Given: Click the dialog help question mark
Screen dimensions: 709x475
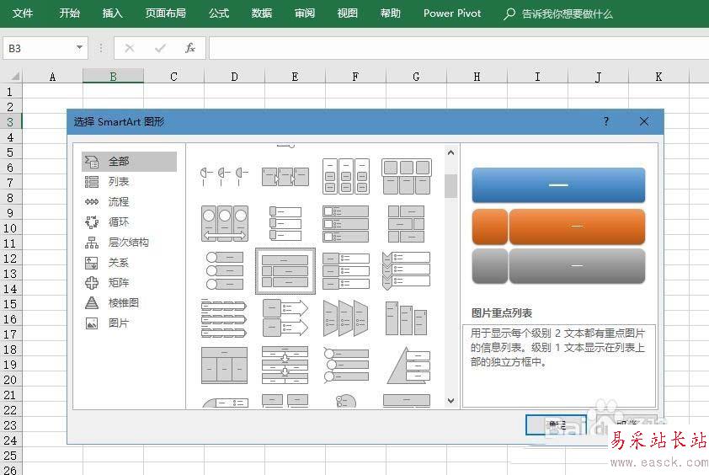Looking at the screenshot, I should coord(606,121).
